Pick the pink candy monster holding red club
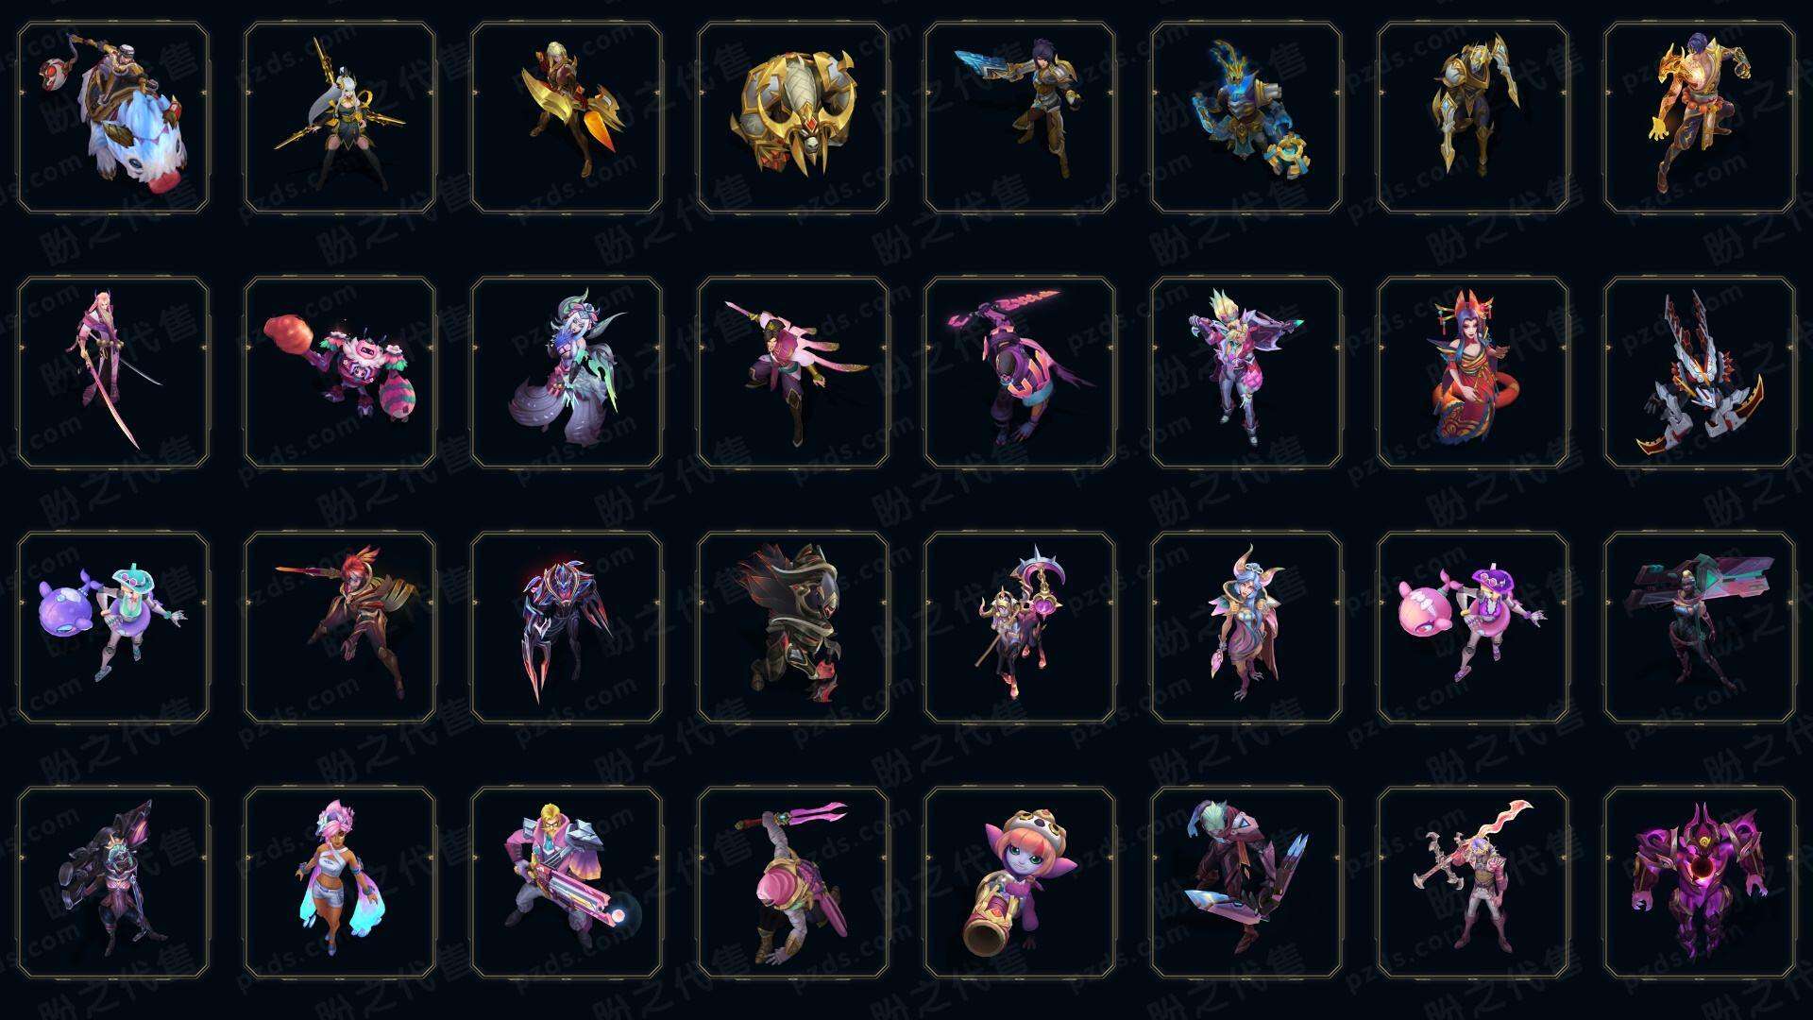This screenshot has width=1813, height=1020. [x=340, y=372]
